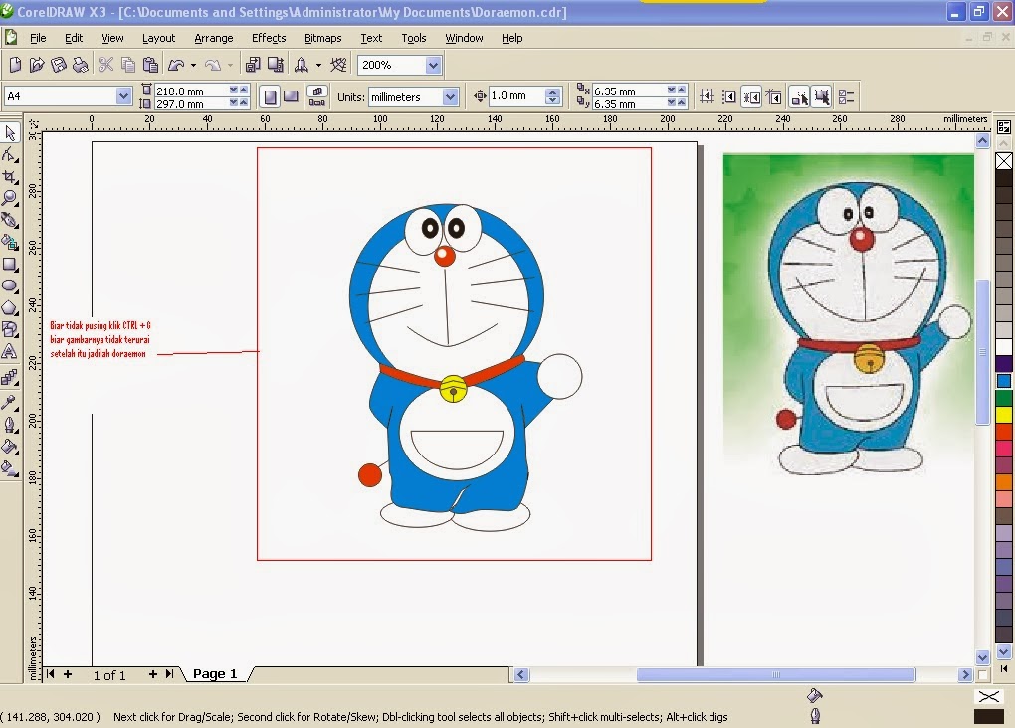This screenshot has height=728, width=1015.
Task: Select the Eyedropper tool
Action: [10, 402]
